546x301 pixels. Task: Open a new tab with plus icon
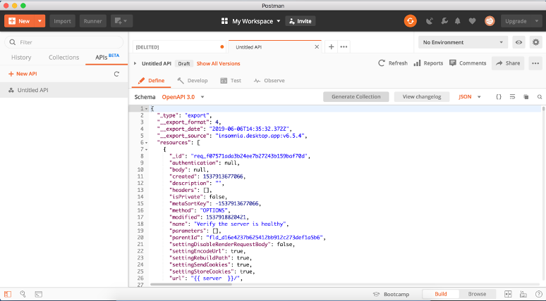pos(332,46)
